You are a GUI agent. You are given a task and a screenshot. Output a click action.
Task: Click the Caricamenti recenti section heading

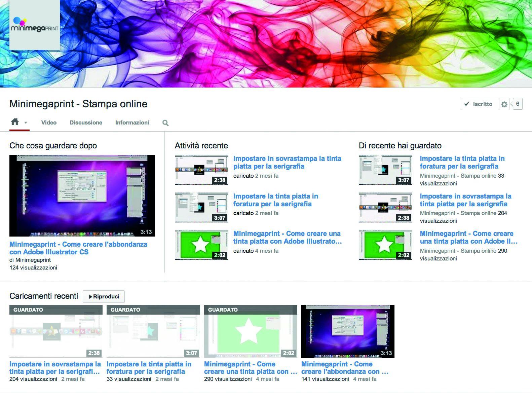(44, 296)
